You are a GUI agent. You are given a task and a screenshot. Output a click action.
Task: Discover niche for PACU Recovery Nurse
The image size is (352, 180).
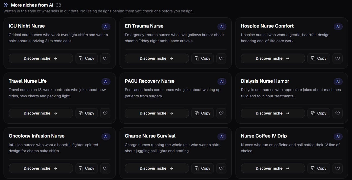pyautogui.click(x=157, y=113)
